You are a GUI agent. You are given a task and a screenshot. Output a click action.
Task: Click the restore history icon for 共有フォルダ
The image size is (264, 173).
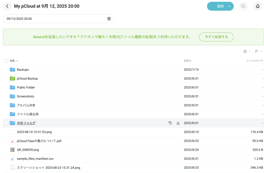pyautogui.click(x=170, y=123)
